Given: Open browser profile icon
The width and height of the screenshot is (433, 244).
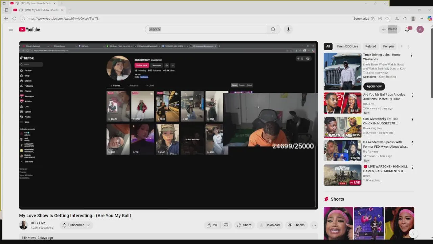Looking at the screenshot, I should (x=413, y=18).
